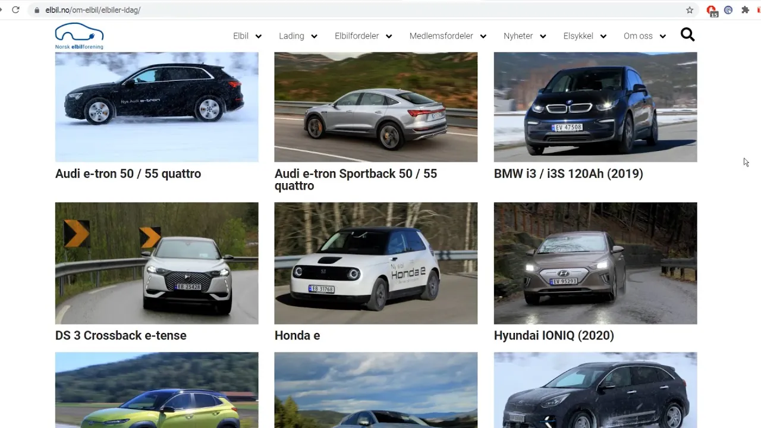Viewport: 761px width, 428px height.
Task: Open the Lading menu item
Action: click(291, 36)
